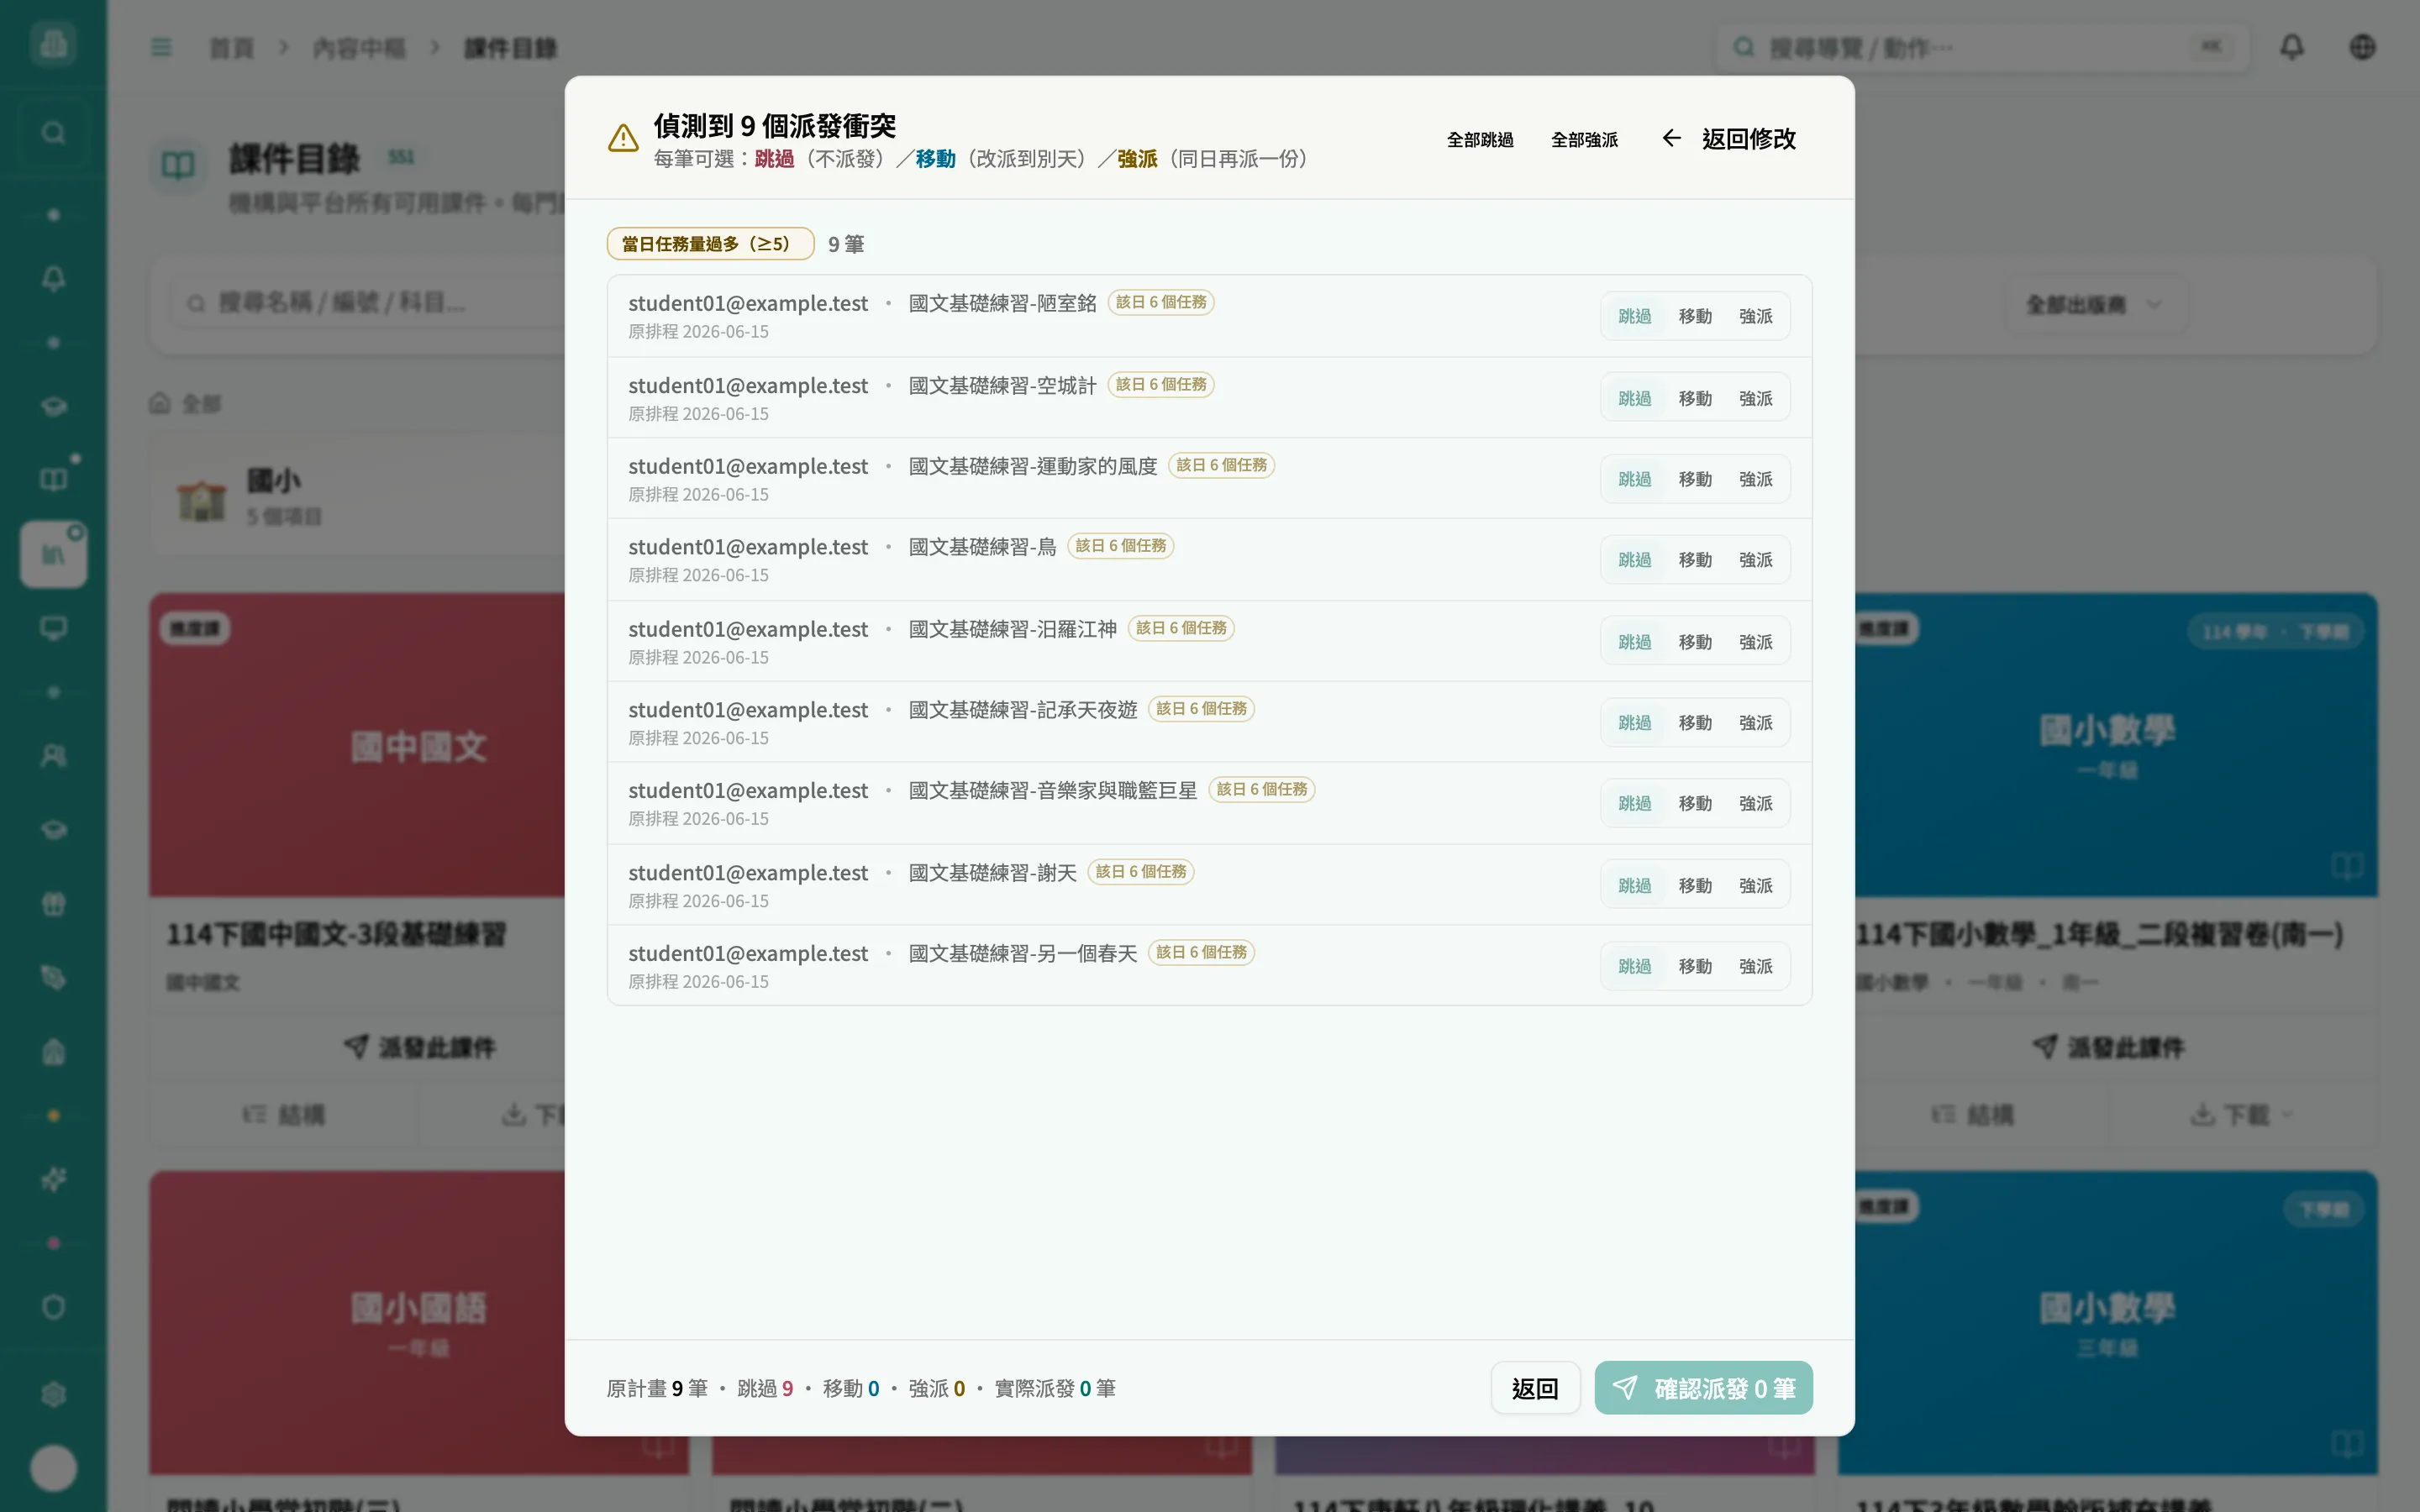Click text 國文基礎練習-汨羅江神

(x=1012, y=629)
